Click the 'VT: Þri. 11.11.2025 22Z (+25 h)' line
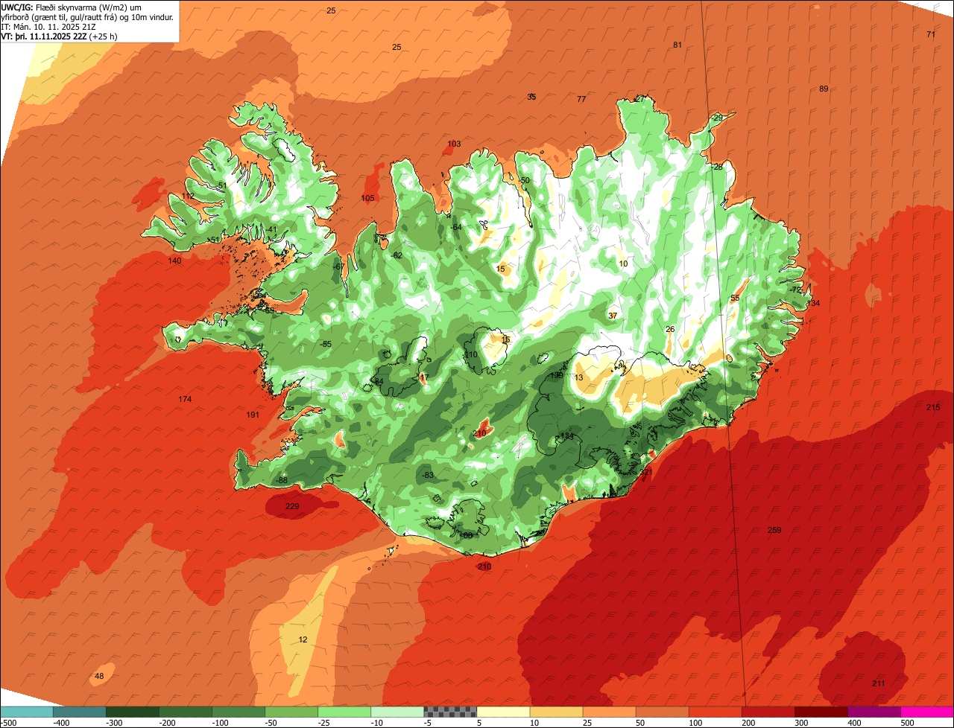Screen dimensions: 954x728 60,36
